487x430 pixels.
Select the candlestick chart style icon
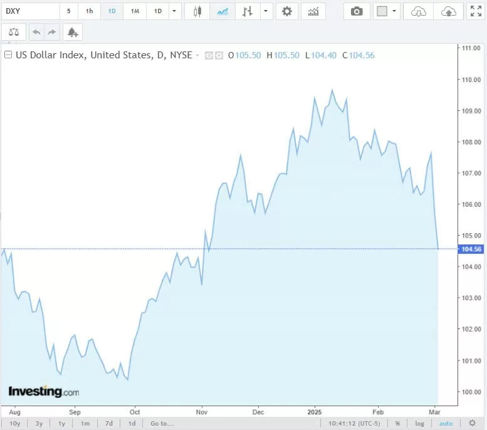pos(198,11)
